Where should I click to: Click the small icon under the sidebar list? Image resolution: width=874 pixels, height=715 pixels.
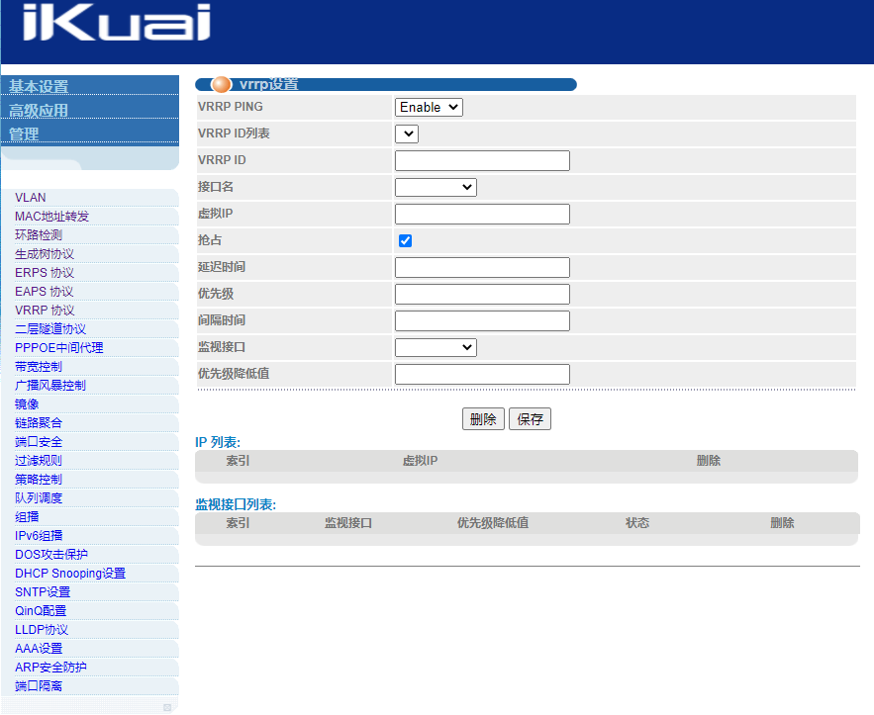(166, 707)
